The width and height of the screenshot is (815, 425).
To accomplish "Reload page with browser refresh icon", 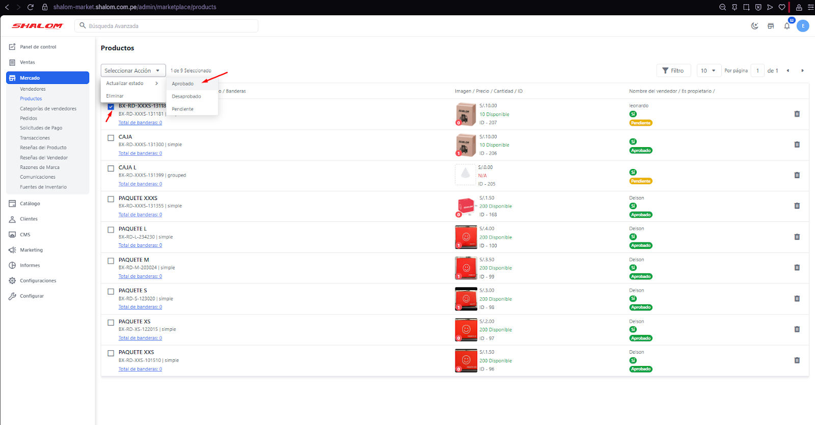I will point(31,7).
